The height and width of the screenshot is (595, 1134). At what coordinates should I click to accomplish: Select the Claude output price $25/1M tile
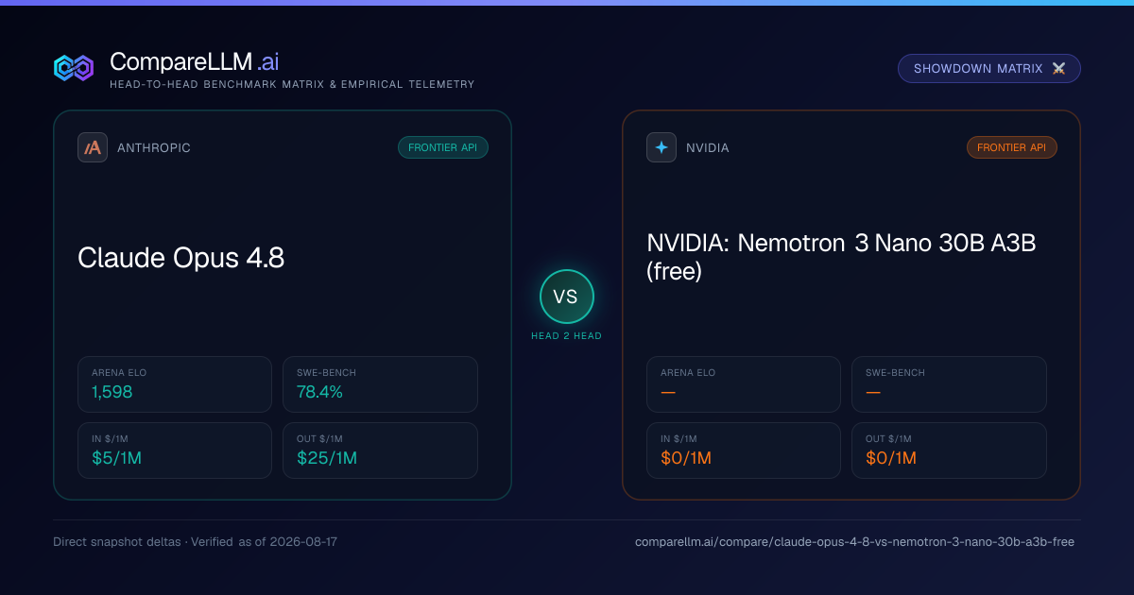click(x=380, y=450)
